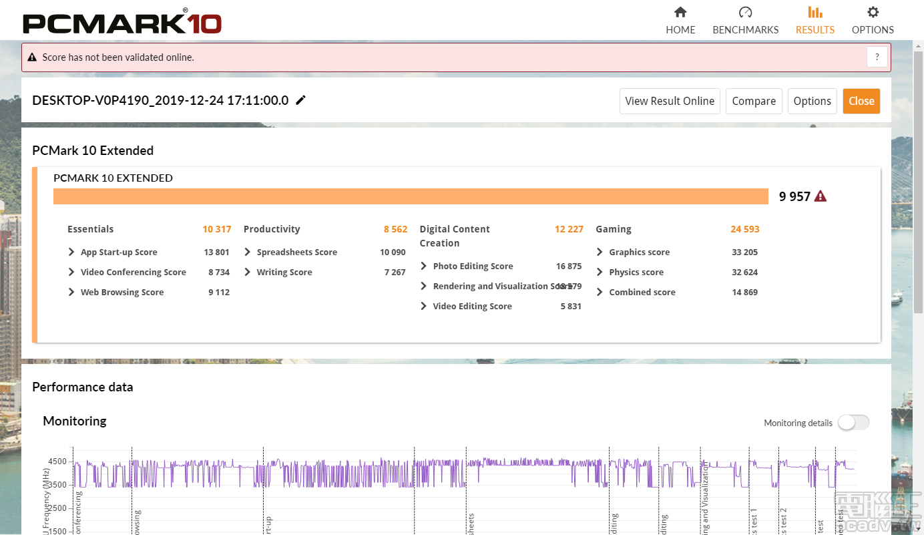Click the red warning icon beside 9 957
The height and width of the screenshot is (535, 924).
(x=821, y=196)
